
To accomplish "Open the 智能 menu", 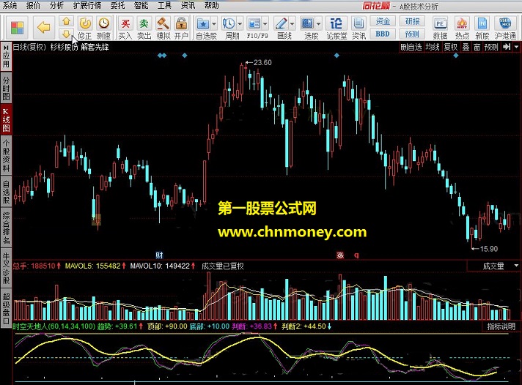I will pyautogui.click(x=141, y=5).
